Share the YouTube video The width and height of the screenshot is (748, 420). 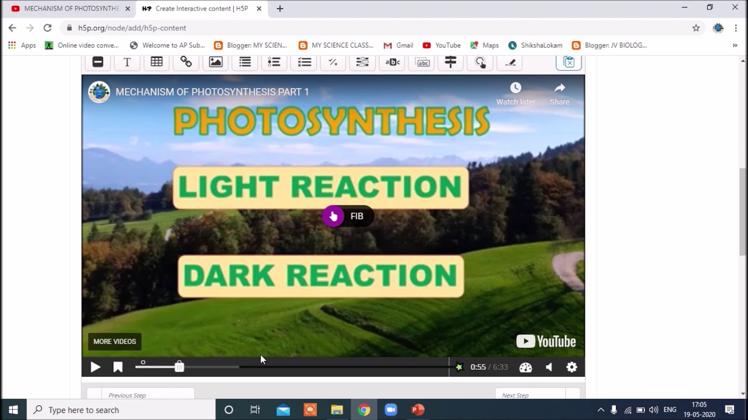tap(559, 93)
